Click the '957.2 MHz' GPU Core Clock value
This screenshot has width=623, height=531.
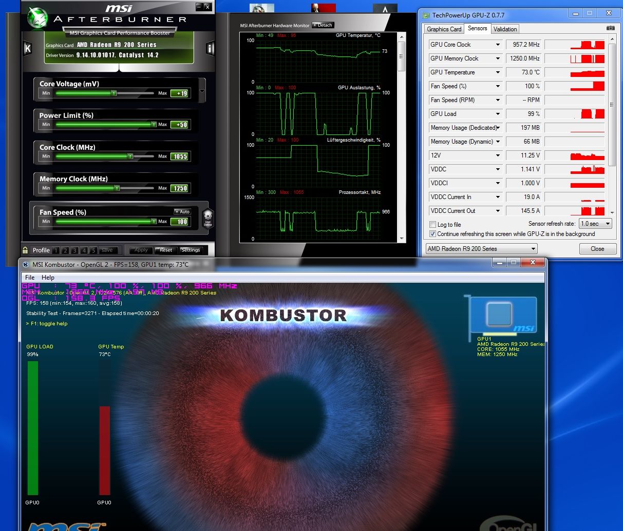pos(524,45)
